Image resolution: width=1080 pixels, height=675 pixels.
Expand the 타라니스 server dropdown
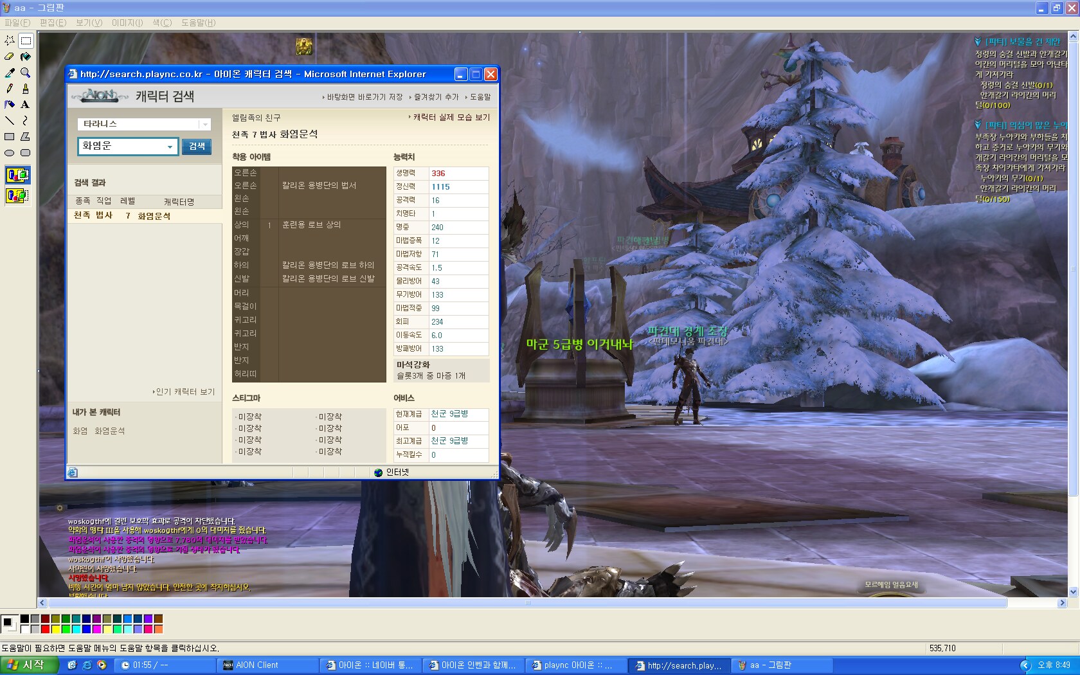(204, 125)
